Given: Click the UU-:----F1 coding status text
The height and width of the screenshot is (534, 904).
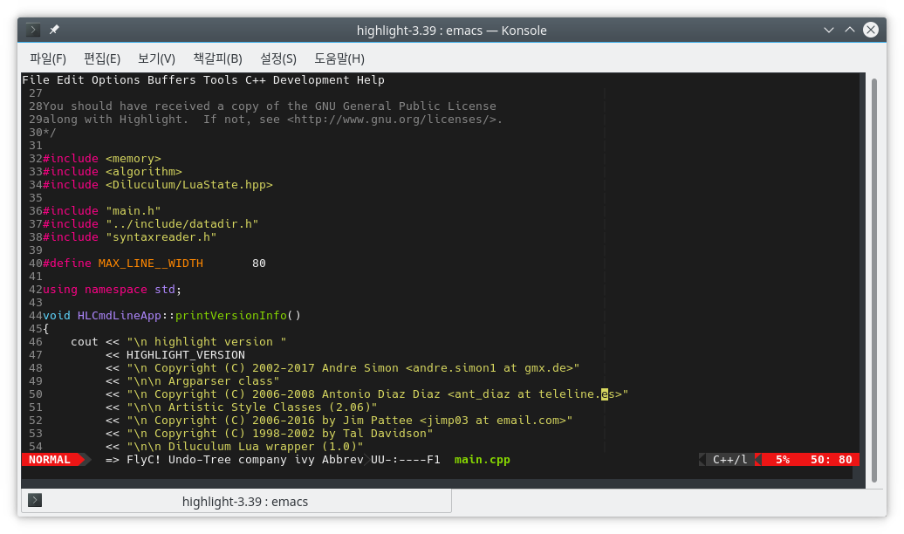Looking at the screenshot, I should pos(405,460).
